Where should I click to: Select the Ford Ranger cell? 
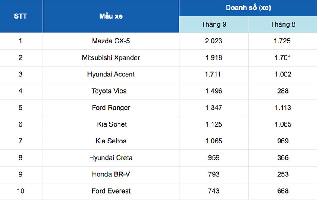point(111,108)
